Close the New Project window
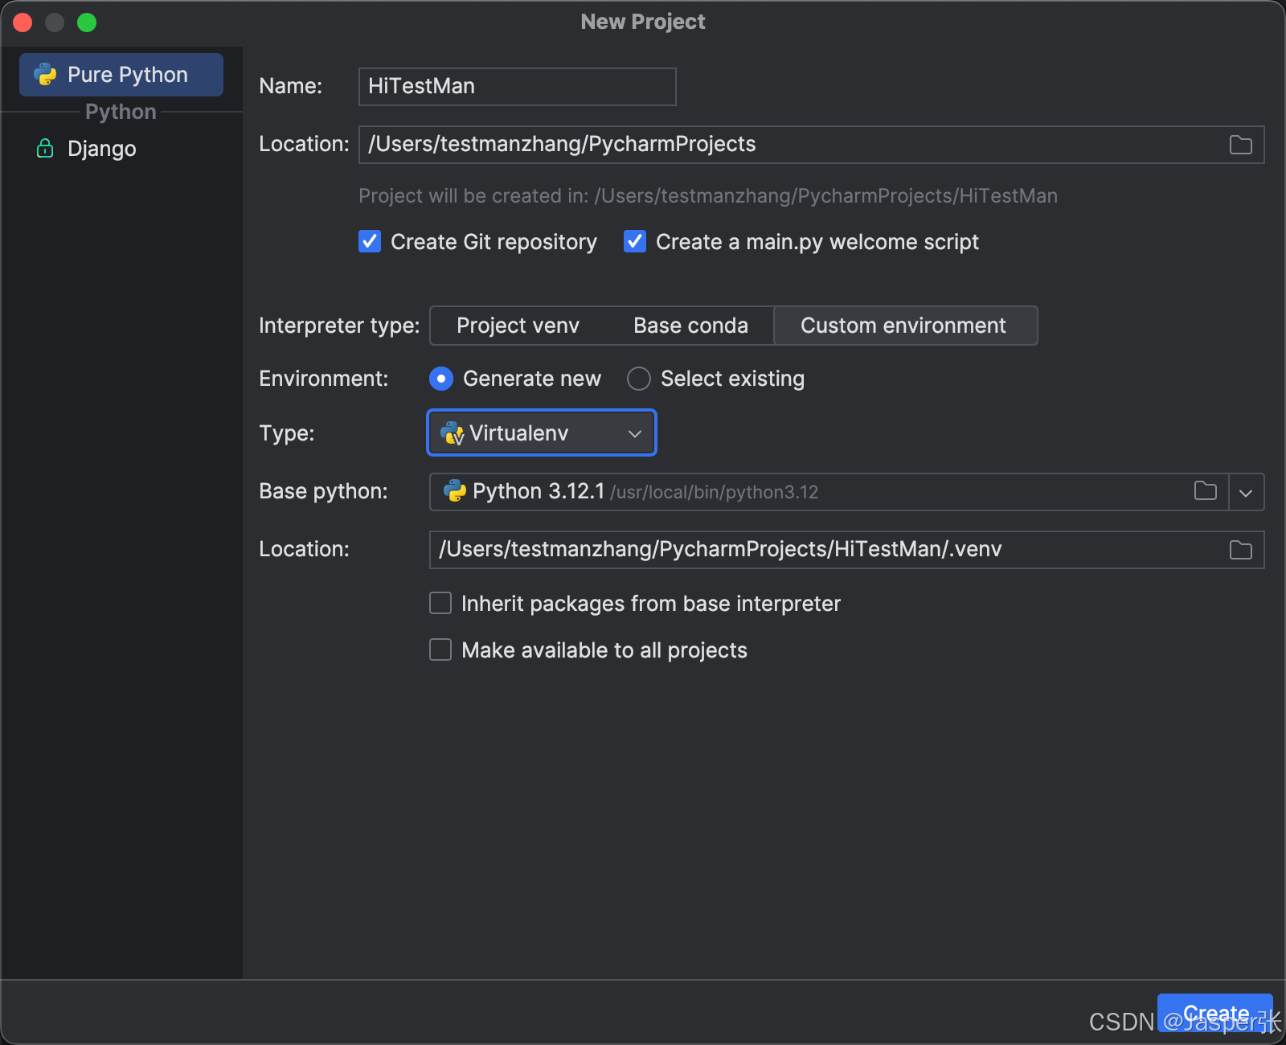1286x1045 pixels. (x=23, y=23)
